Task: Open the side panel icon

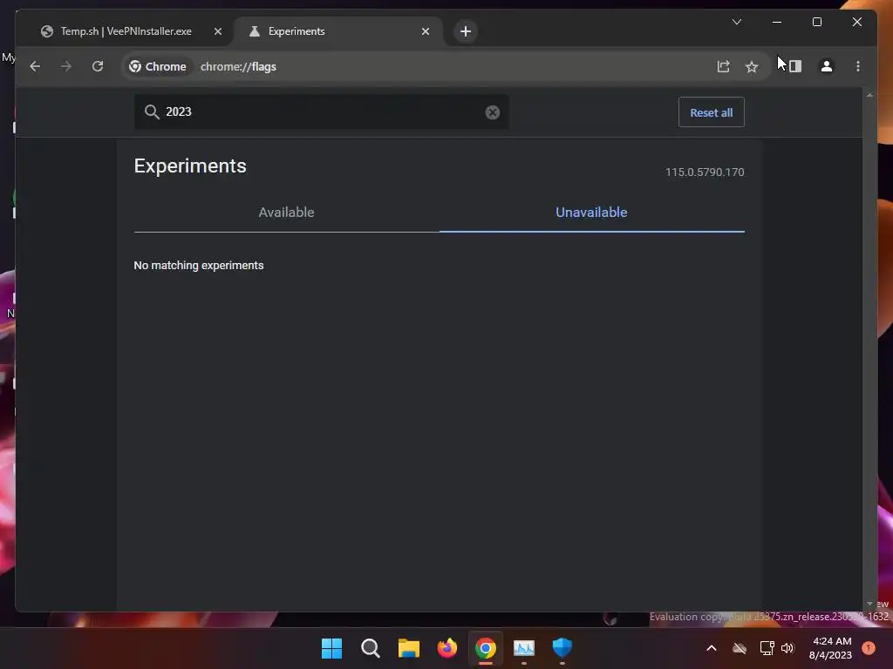Action: [x=795, y=66]
